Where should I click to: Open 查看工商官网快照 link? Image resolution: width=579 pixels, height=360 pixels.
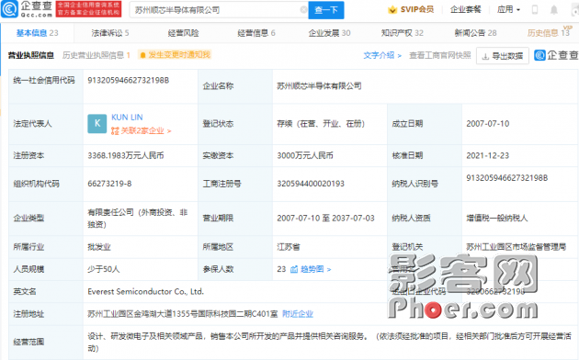pyautogui.click(x=440, y=55)
